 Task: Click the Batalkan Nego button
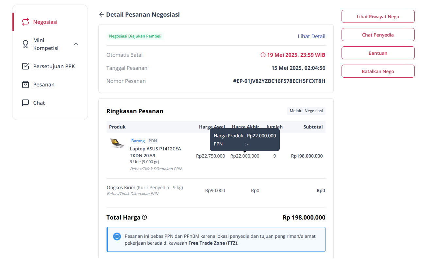[x=378, y=71]
